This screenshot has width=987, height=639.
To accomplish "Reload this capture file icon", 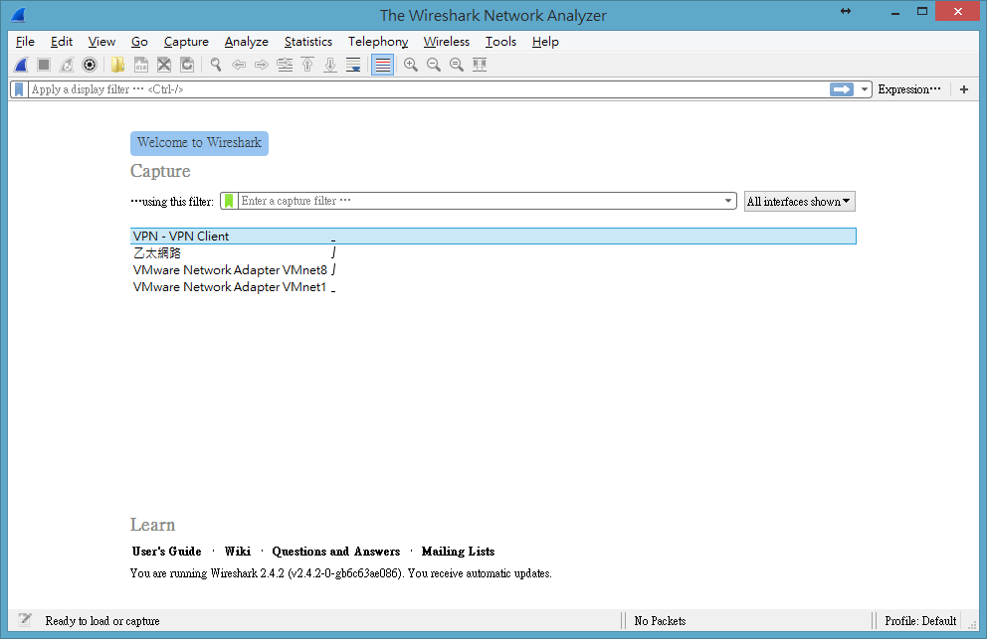I will (x=187, y=65).
